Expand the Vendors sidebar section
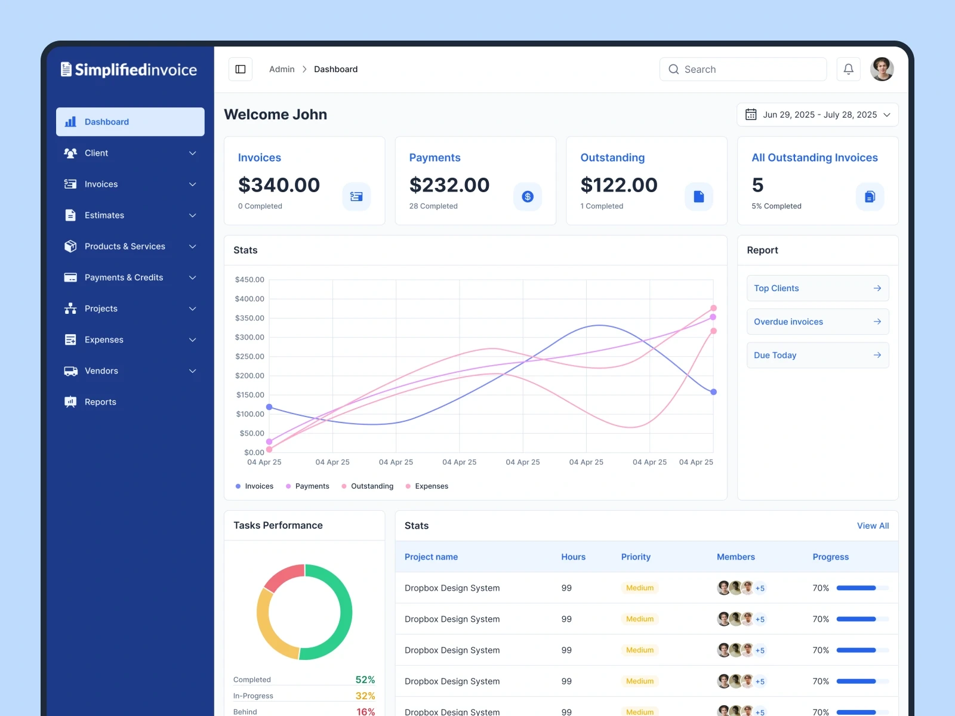This screenshot has height=716, width=955. 192,371
